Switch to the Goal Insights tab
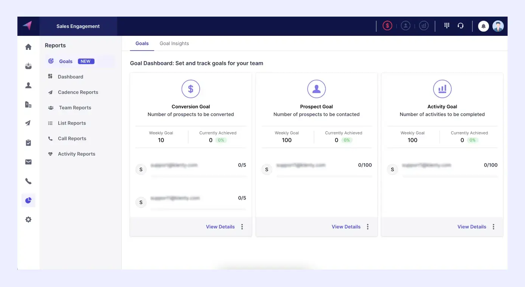525x287 pixels. click(174, 43)
